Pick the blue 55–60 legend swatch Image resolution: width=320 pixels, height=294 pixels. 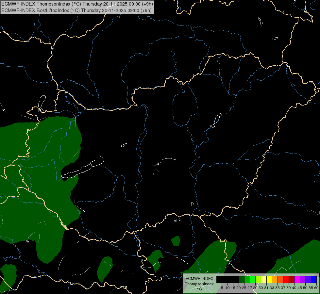point(314,279)
